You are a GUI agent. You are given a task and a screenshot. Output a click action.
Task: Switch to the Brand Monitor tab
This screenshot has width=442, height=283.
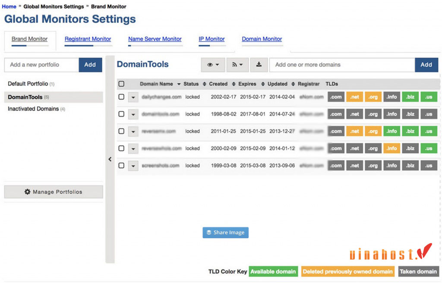click(x=30, y=39)
